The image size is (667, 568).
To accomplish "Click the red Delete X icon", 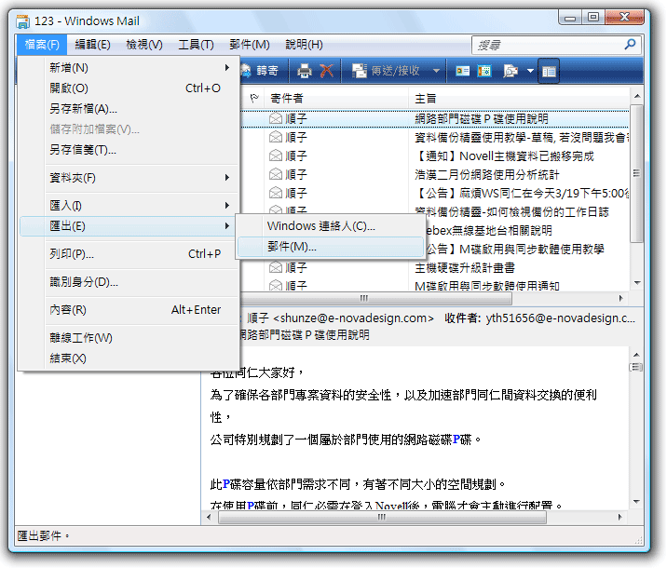I will (326, 71).
